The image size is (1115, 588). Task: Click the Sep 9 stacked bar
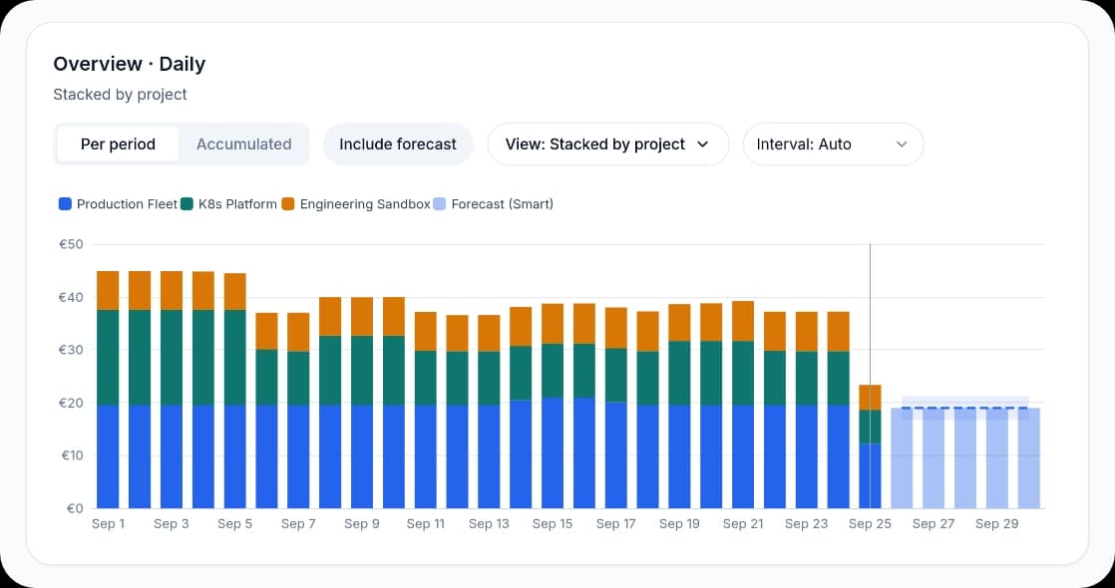click(362, 403)
